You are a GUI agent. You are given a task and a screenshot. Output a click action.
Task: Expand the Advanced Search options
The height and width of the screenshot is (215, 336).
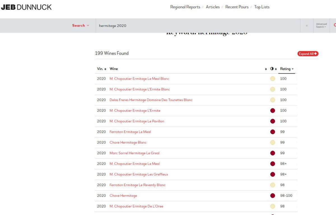(x=321, y=25)
